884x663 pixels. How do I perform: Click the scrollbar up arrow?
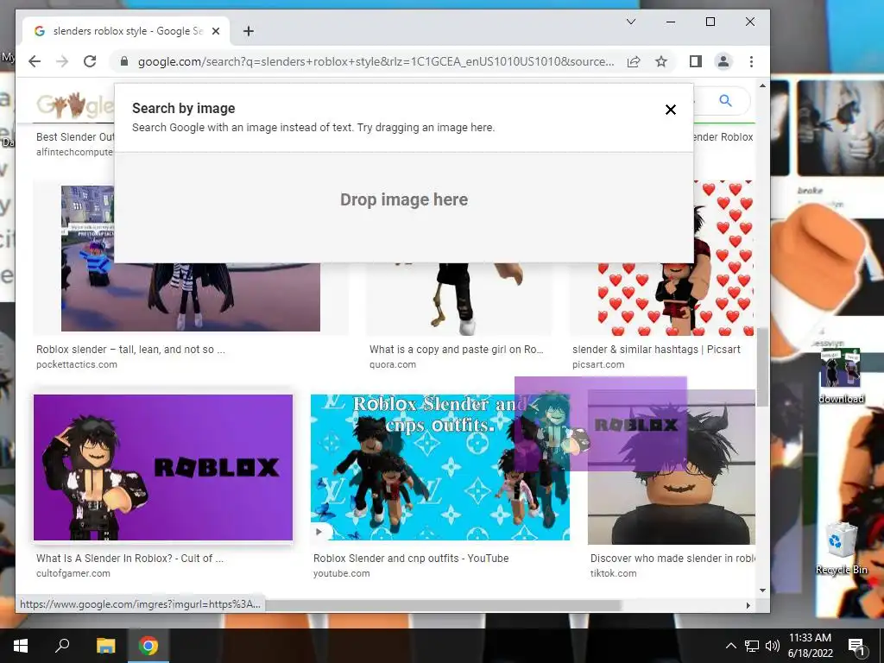pyautogui.click(x=762, y=85)
